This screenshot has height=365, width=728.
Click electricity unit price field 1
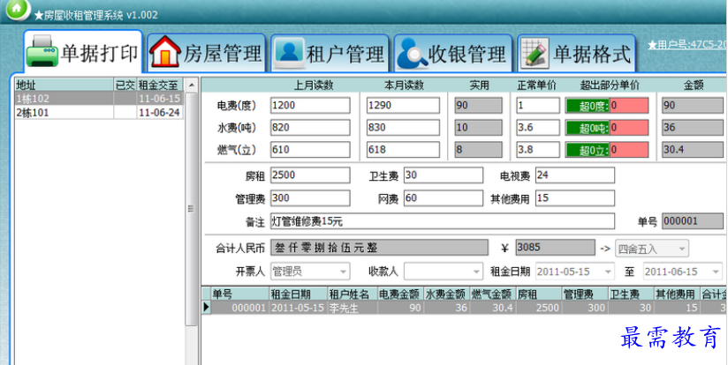538,106
